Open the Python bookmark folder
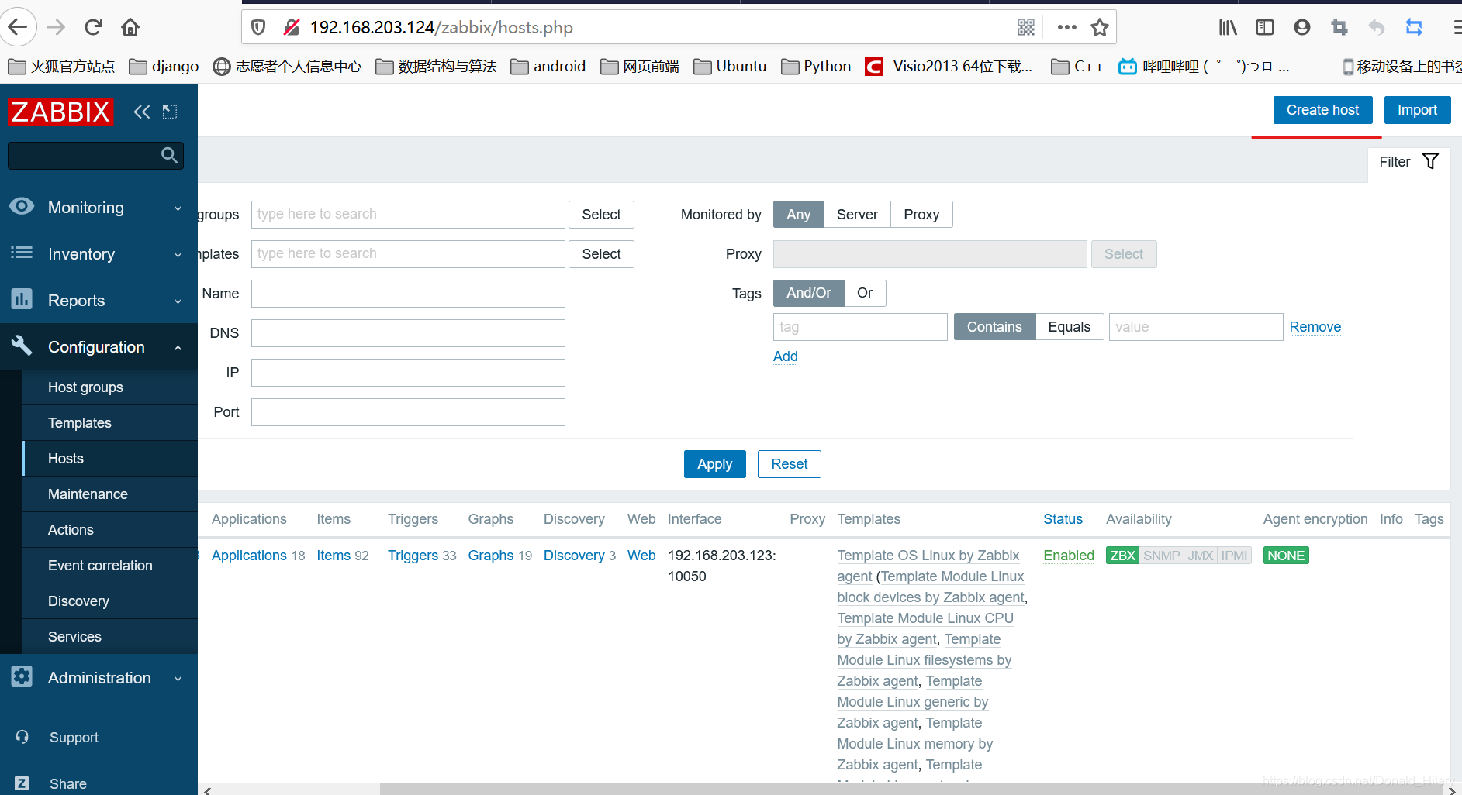 816,67
